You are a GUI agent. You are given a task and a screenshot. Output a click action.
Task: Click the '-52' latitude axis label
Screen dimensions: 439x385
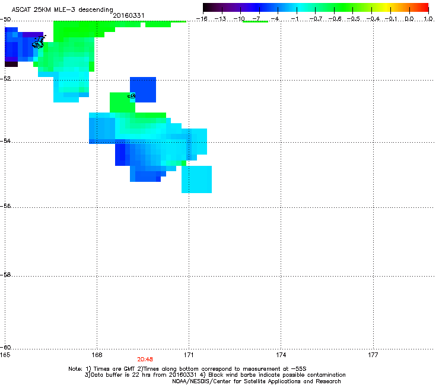(x=5, y=79)
